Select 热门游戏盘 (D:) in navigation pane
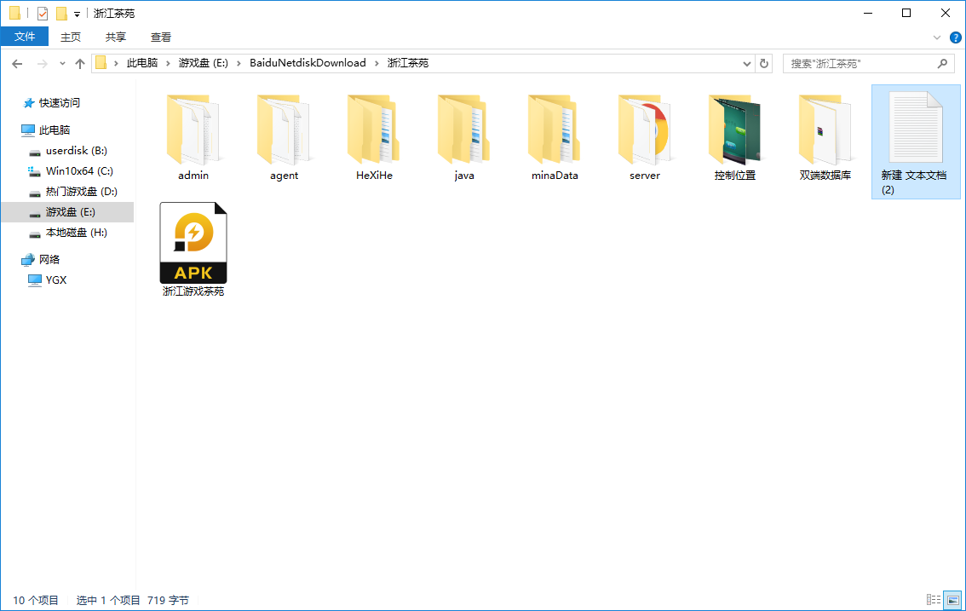Image resolution: width=966 pixels, height=611 pixels. click(81, 192)
